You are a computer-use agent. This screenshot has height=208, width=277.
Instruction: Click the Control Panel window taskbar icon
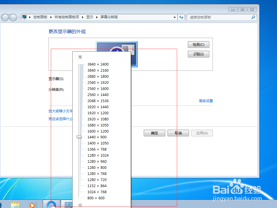(x=69, y=205)
